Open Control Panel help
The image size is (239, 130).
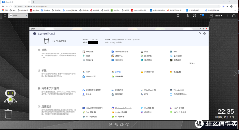point(204,33)
